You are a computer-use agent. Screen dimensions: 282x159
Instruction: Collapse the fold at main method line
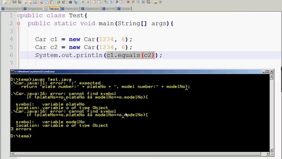(19, 23)
